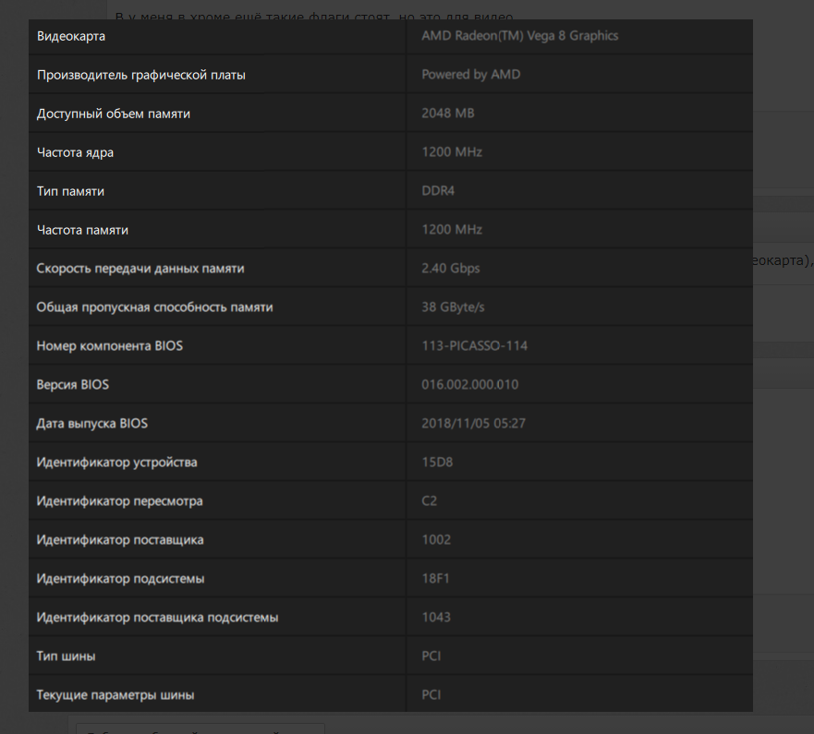The height and width of the screenshot is (734, 814).
Task: Click the "Идентификатор поставщика подсистемы" label
Action: pyautogui.click(x=157, y=618)
